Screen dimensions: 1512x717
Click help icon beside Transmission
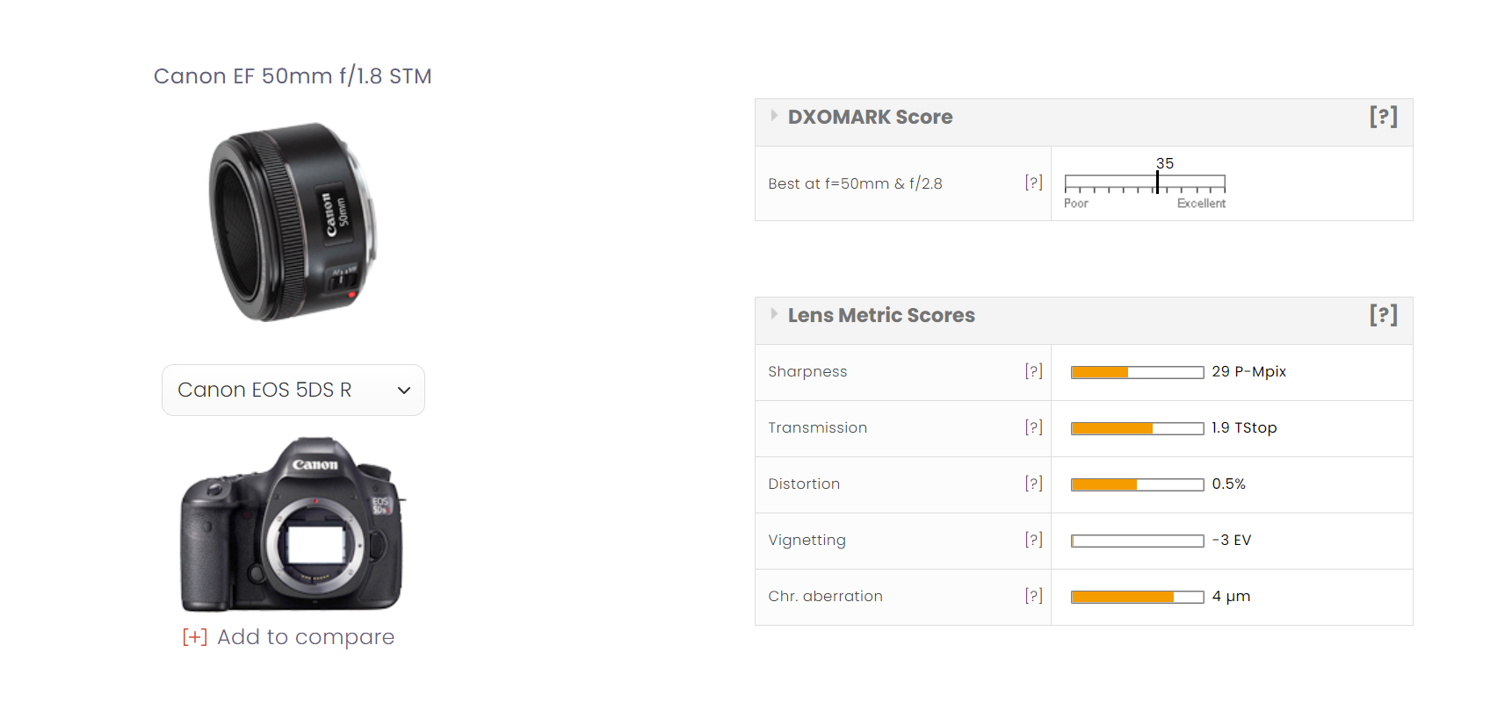1033,427
